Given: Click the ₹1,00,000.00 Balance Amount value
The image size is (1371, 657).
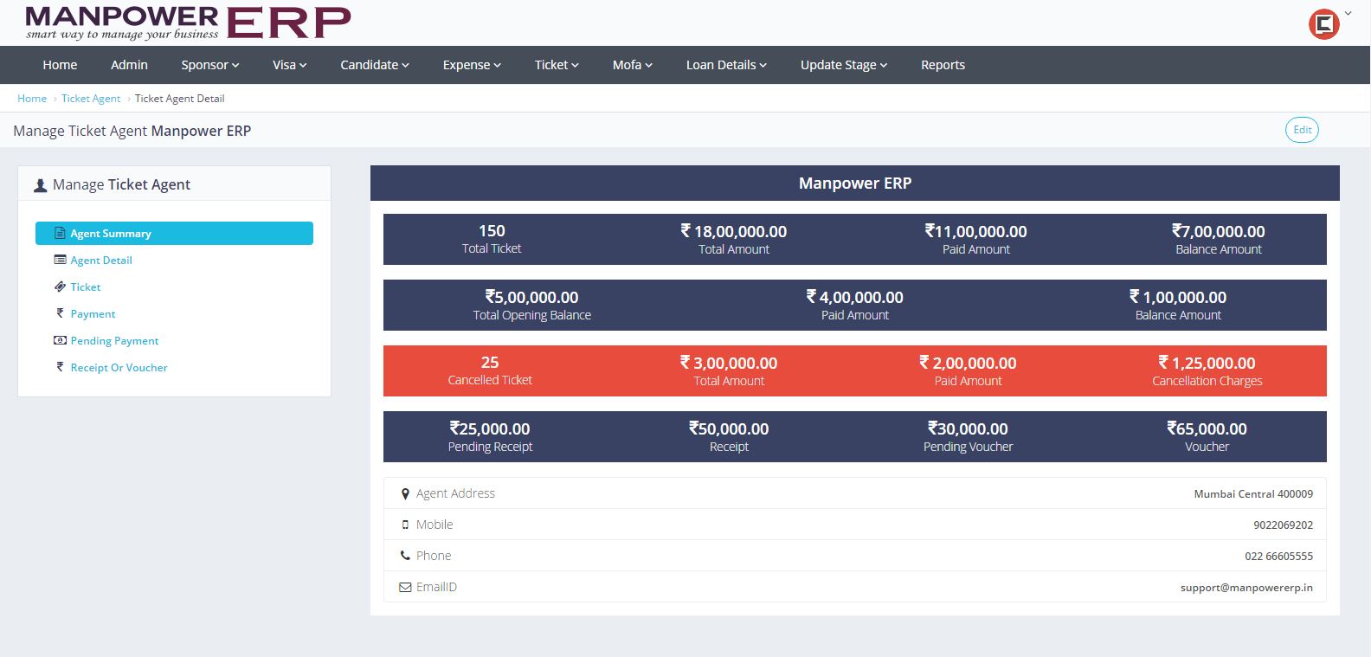Looking at the screenshot, I should [x=1178, y=297].
